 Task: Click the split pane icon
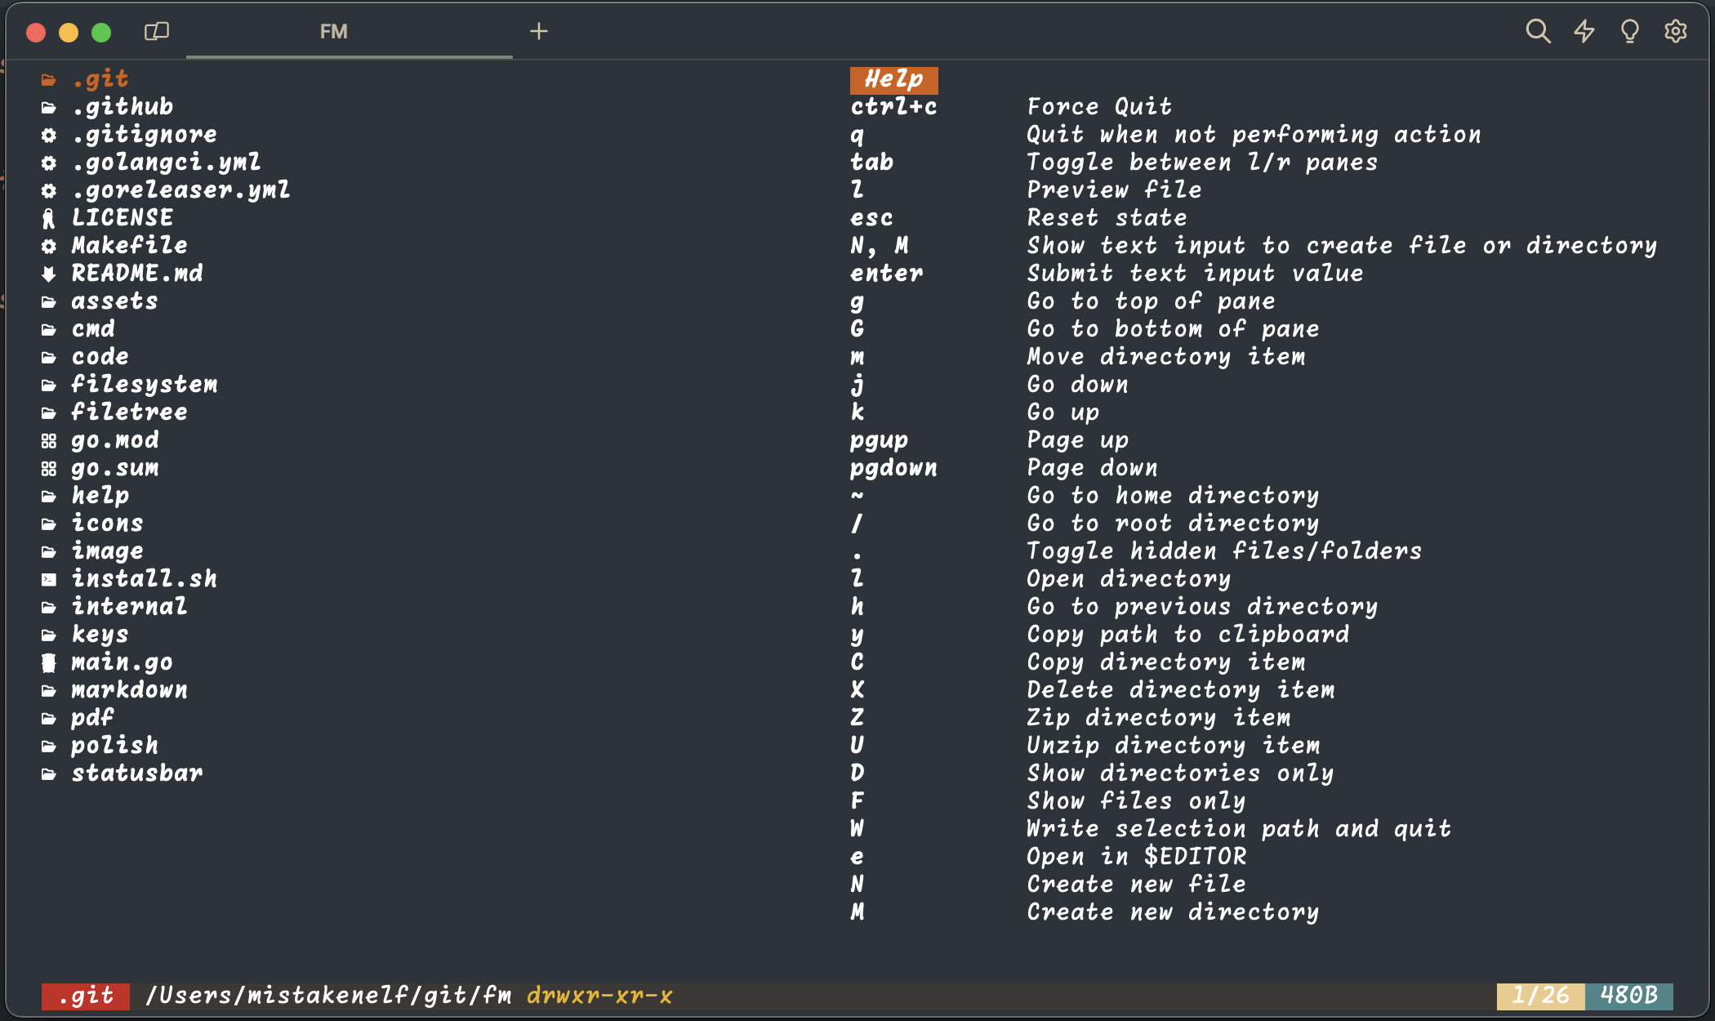tap(156, 31)
